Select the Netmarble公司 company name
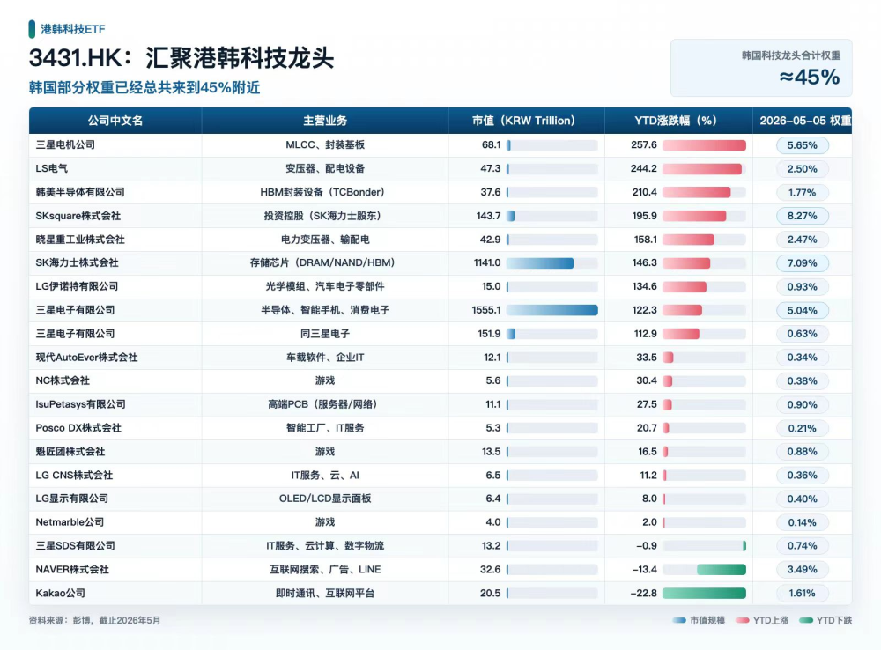 (70, 522)
